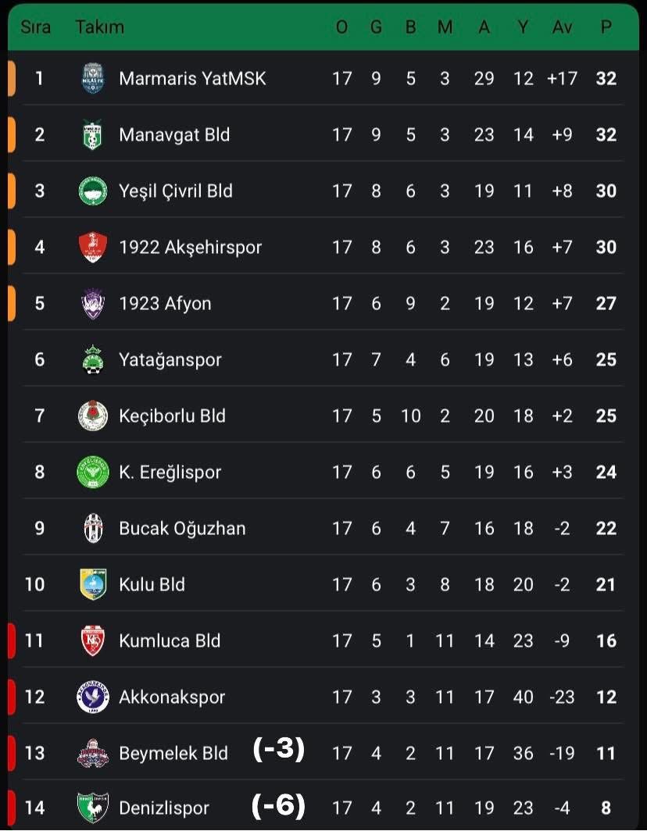Select the 1922 Akşehirspor red crest

pyautogui.click(x=93, y=247)
